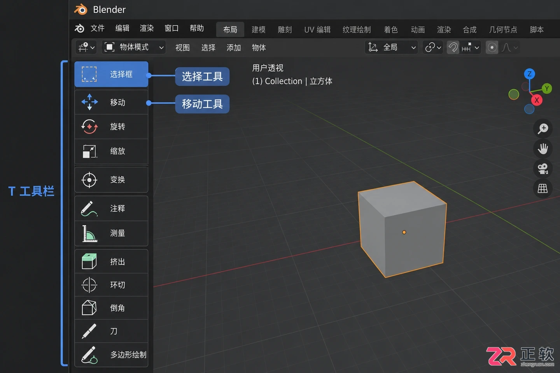560x373 pixels.
Task: Click the hand pan view icon
Action: click(x=543, y=148)
